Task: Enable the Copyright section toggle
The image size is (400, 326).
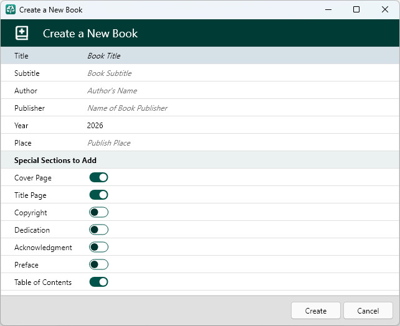Action: pos(98,212)
